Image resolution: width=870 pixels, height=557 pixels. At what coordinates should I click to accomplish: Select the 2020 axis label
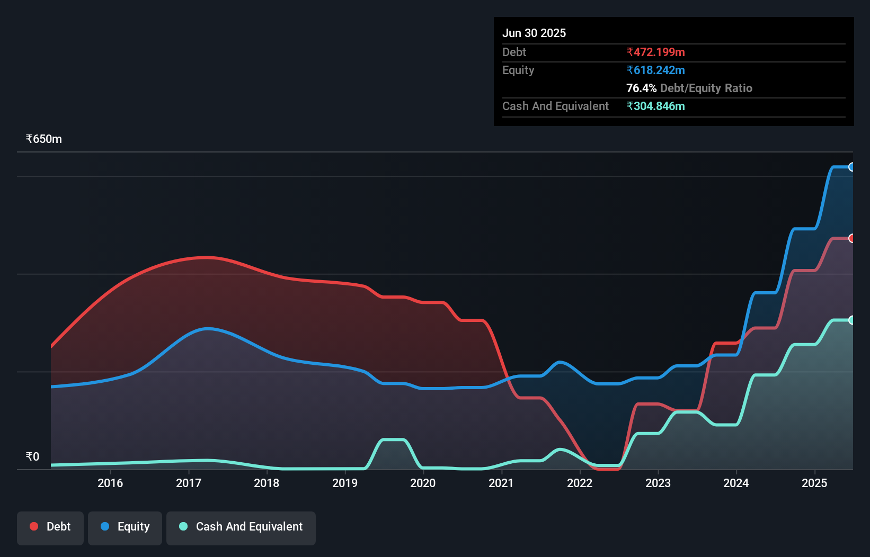pos(422,483)
